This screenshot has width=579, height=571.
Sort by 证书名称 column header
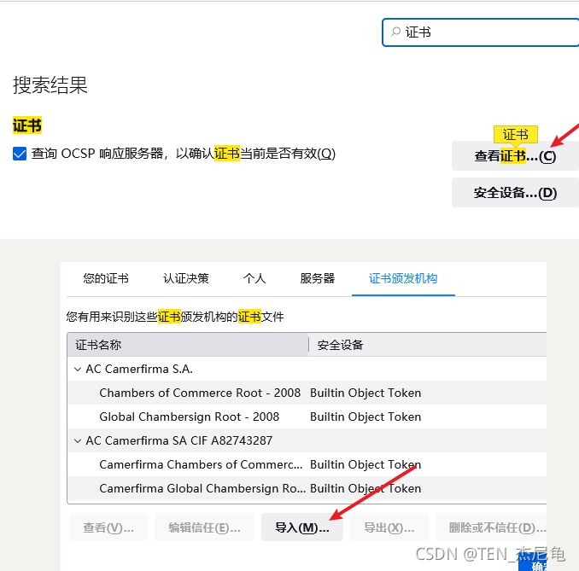[x=186, y=345]
